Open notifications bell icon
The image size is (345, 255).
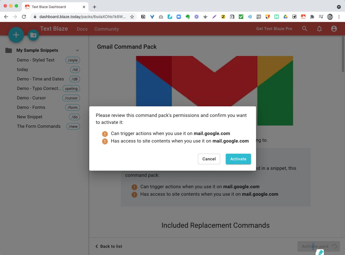click(319, 29)
